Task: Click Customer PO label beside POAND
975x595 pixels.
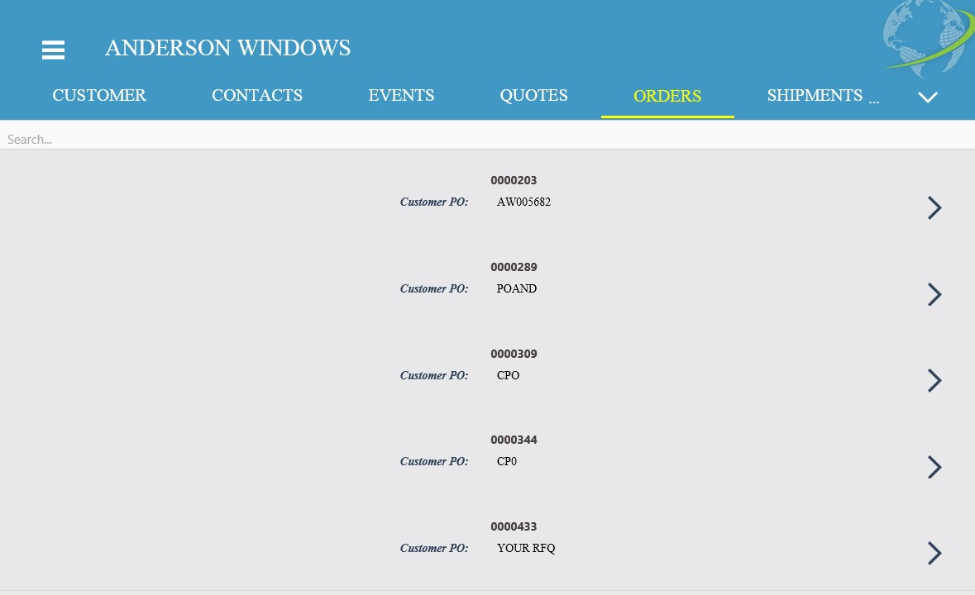Action: (434, 288)
